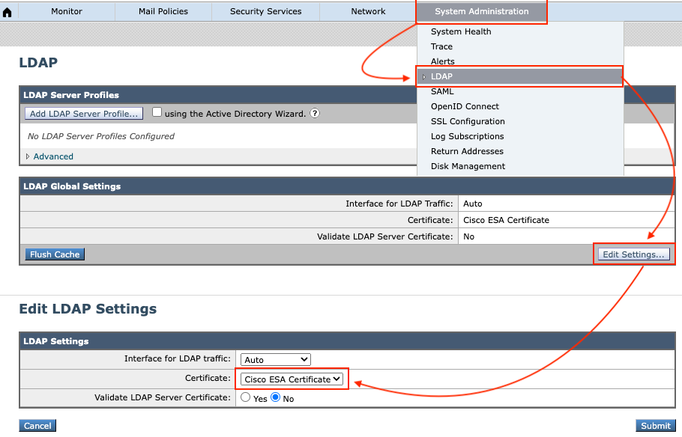Screen dimensions: 682x437
Task: Select Yes for Validate LDAP Server Certificate
Action: (x=245, y=397)
